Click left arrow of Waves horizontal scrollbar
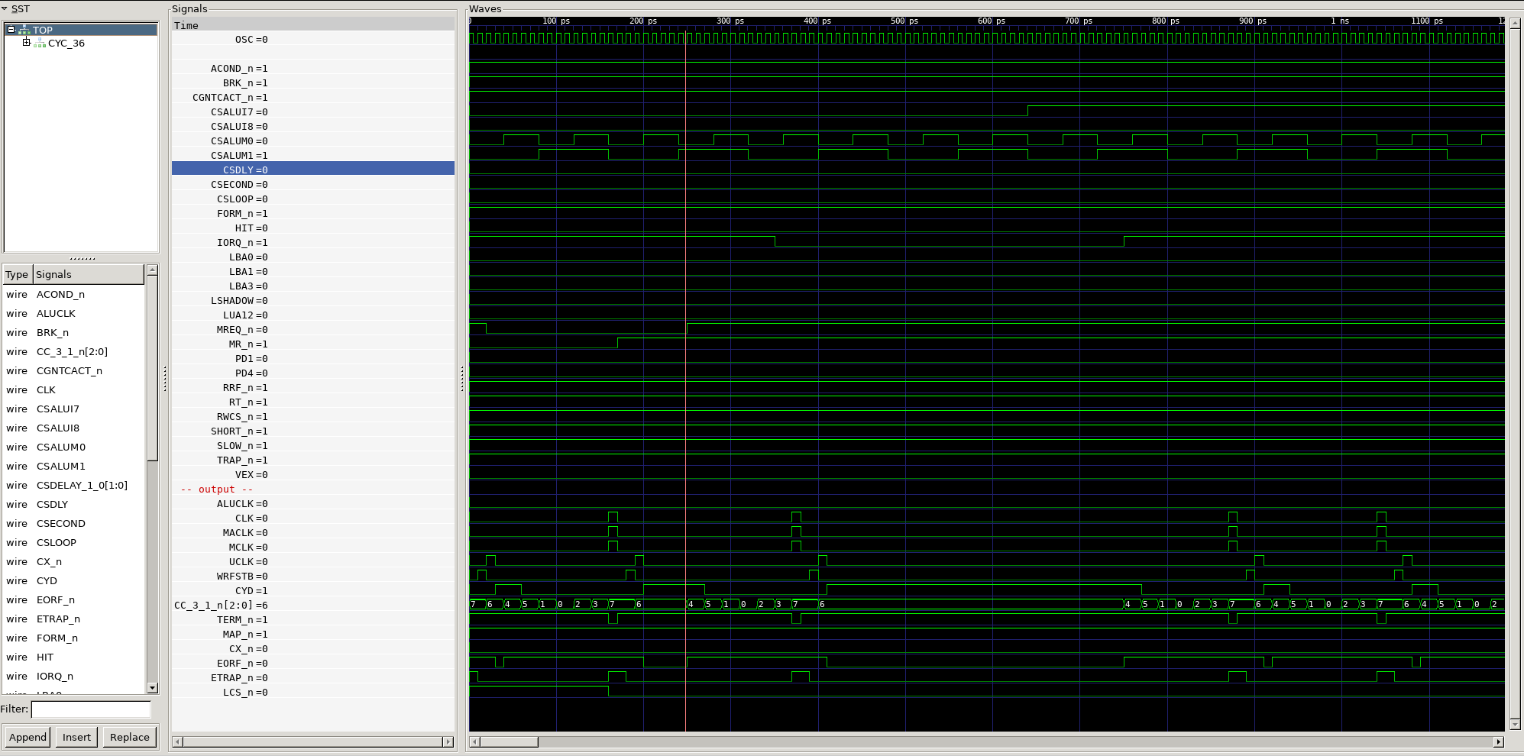The image size is (1524, 756). tap(474, 741)
